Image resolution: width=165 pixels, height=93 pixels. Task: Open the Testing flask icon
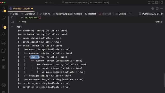[x=4, y=59]
